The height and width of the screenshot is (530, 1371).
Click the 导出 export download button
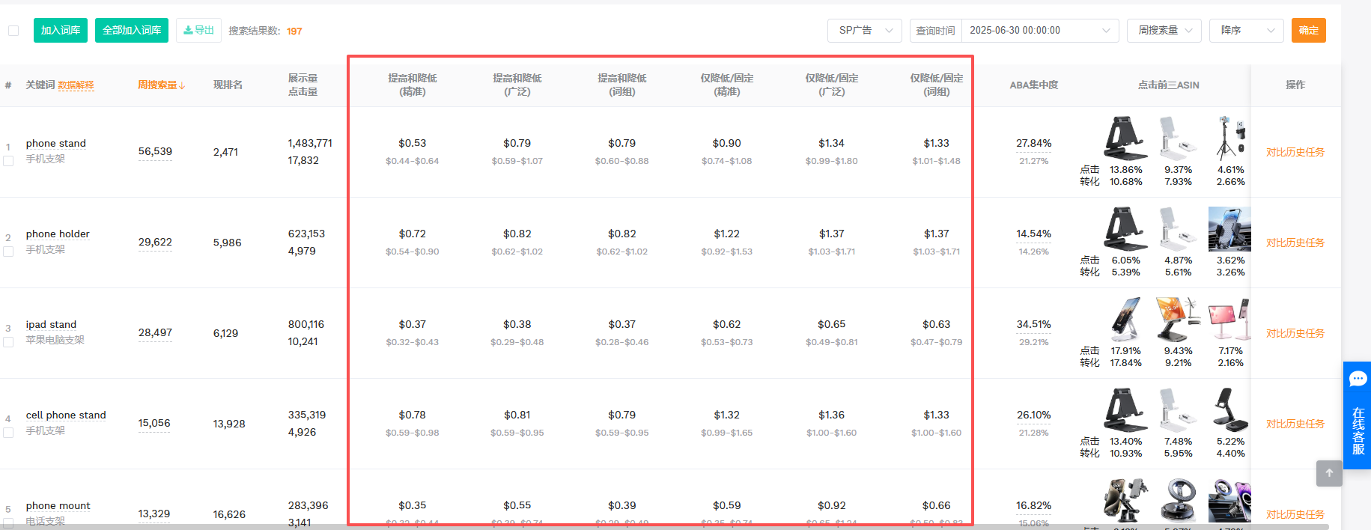click(198, 31)
